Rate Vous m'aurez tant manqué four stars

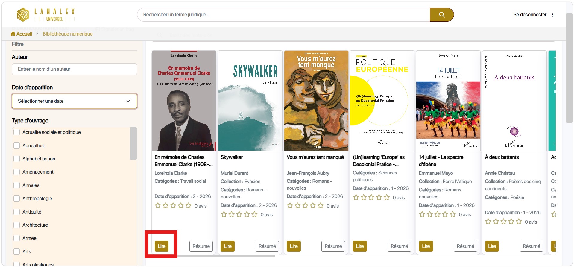click(313, 205)
